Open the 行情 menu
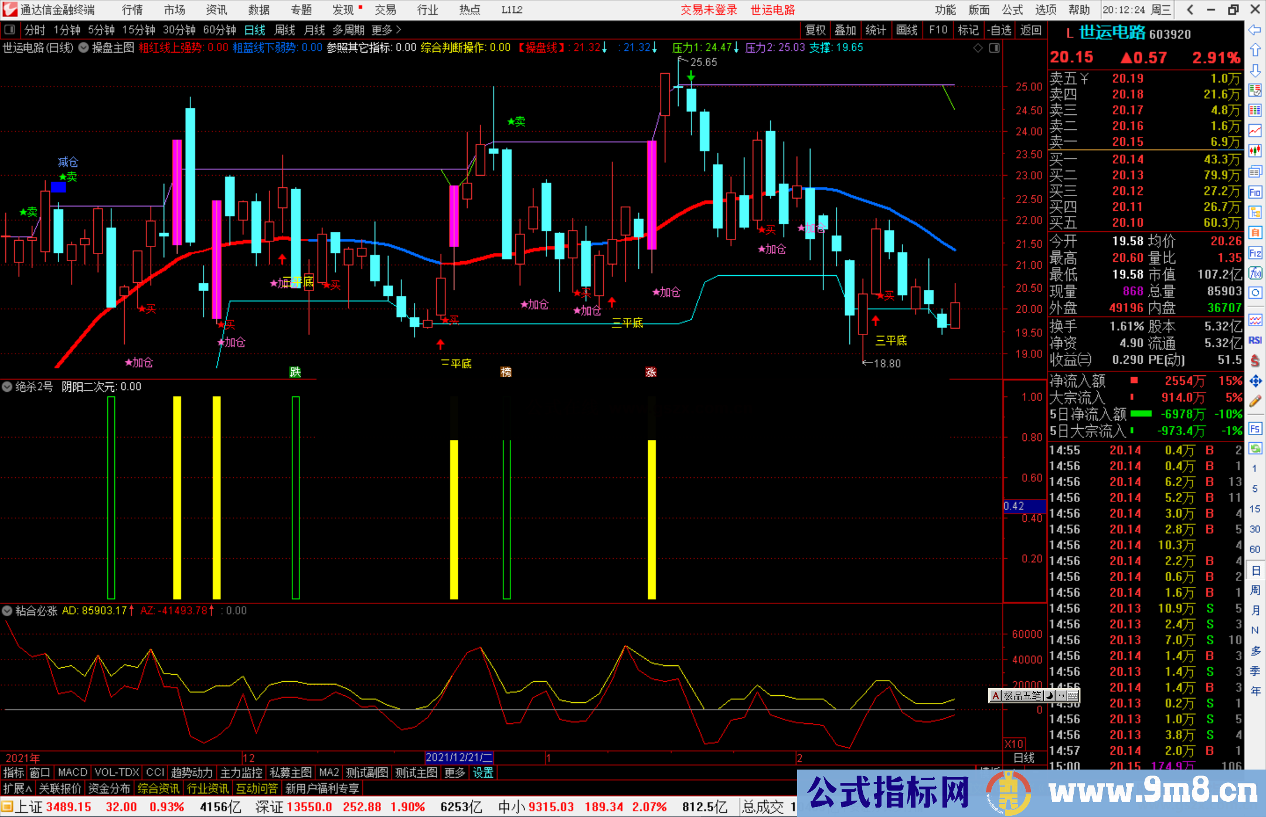Viewport: 1266px width, 817px height. click(132, 10)
